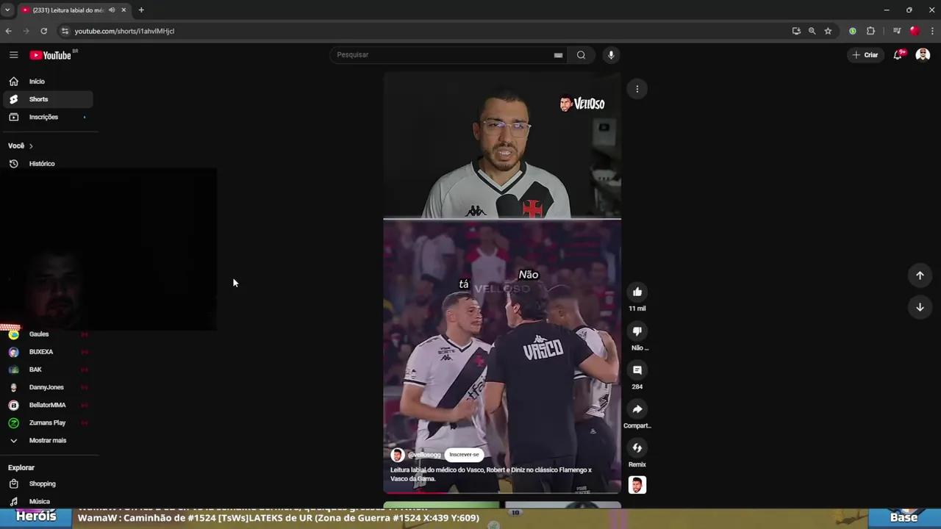Open the sound source thumbnail below Remix

pos(637,485)
